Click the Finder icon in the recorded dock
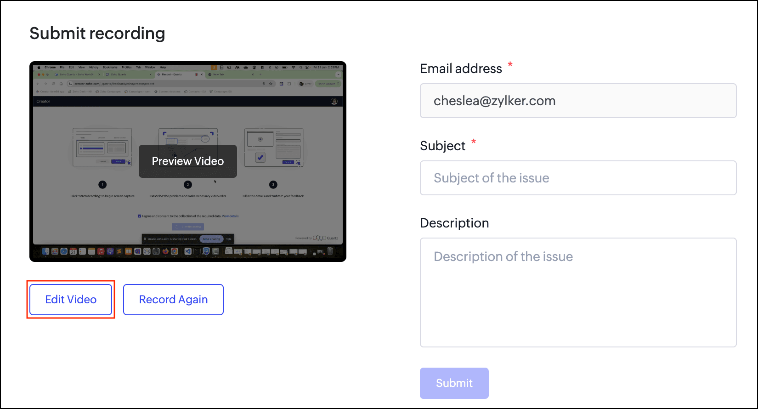Image resolution: width=758 pixels, height=409 pixels. (46, 251)
